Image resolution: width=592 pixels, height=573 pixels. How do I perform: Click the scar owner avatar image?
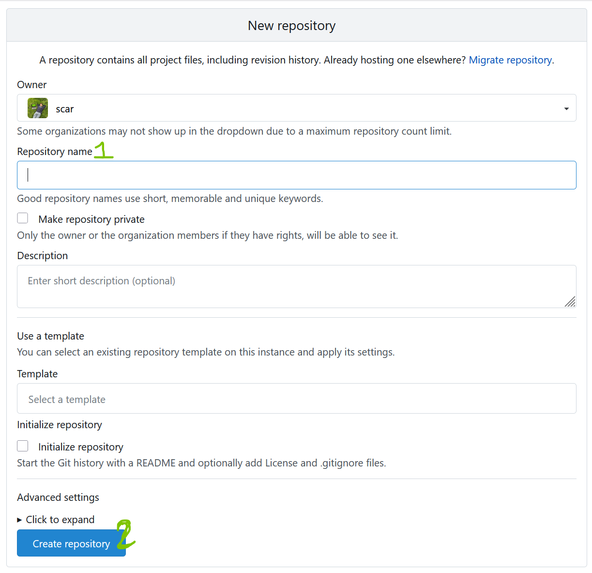coord(38,108)
